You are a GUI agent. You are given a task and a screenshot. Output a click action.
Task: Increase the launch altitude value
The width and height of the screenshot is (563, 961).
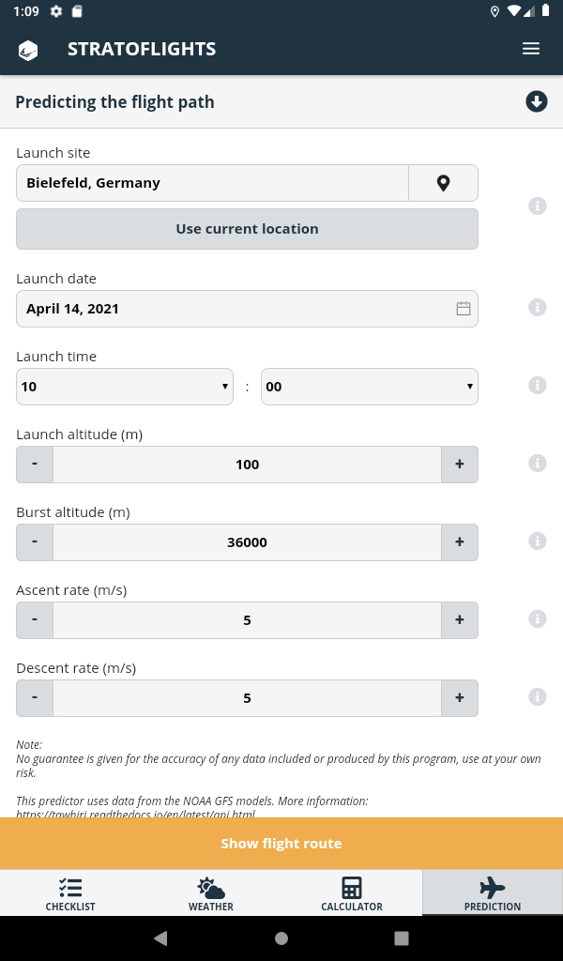click(x=460, y=465)
